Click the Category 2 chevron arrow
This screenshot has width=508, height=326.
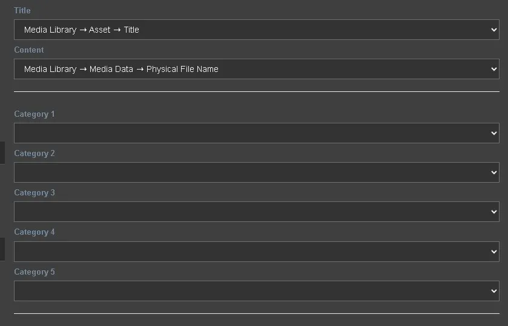pos(494,172)
